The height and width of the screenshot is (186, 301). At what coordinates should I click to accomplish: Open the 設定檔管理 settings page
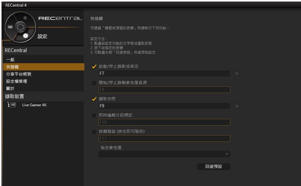44,81
